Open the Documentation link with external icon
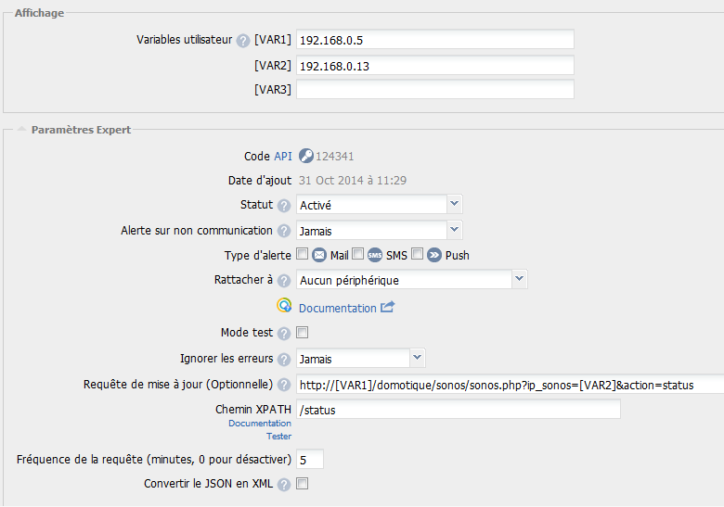This screenshot has width=724, height=507. point(338,308)
